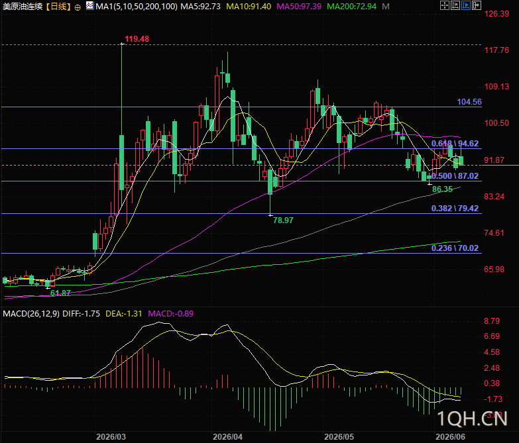The width and height of the screenshot is (519, 443).
Task: Click the panel exit arrow icon
Action: (477, 5)
